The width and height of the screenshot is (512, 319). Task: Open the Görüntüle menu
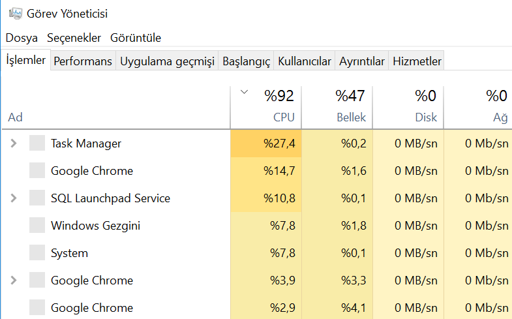click(x=136, y=38)
